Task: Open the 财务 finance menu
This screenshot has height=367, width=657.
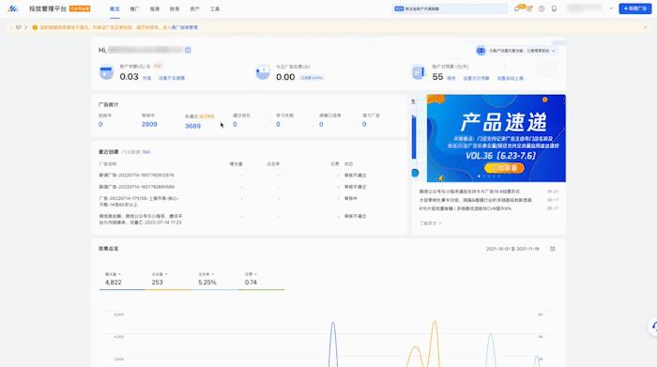Action: click(x=175, y=8)
